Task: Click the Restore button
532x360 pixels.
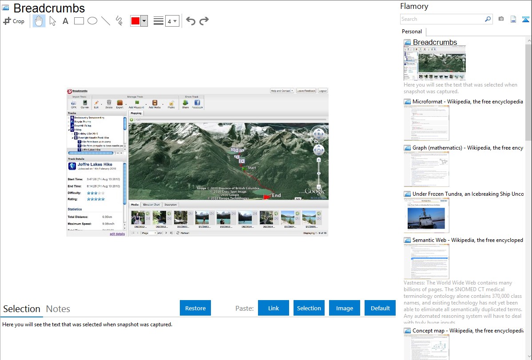Action: tap(195, 308)
